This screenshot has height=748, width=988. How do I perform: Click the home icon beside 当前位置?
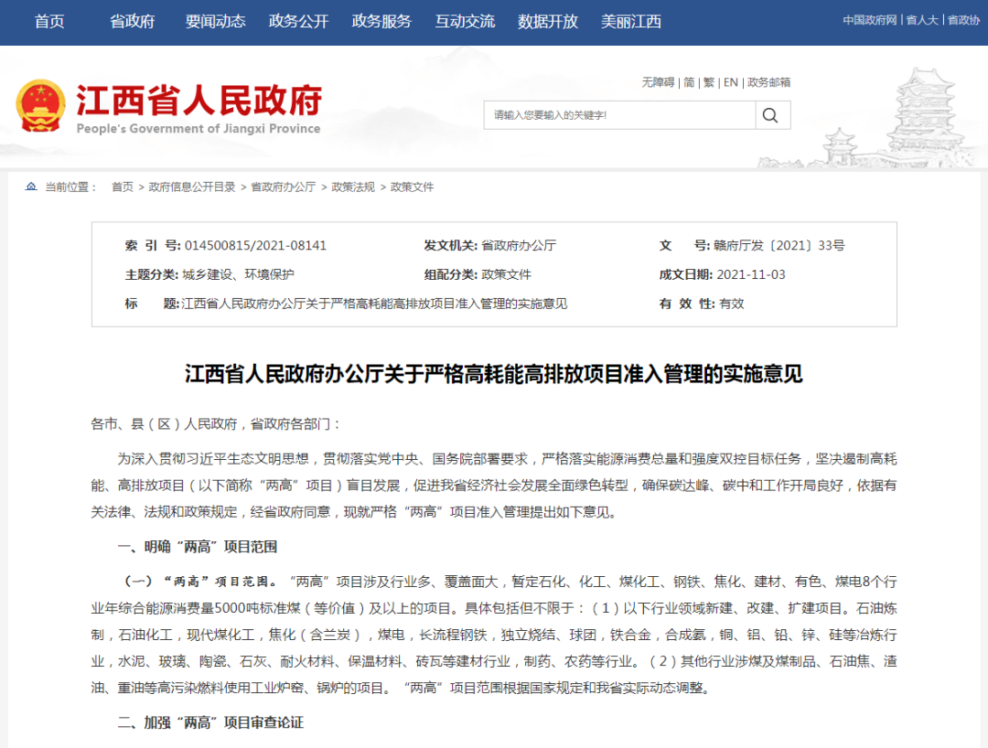(x=31, y=187)
